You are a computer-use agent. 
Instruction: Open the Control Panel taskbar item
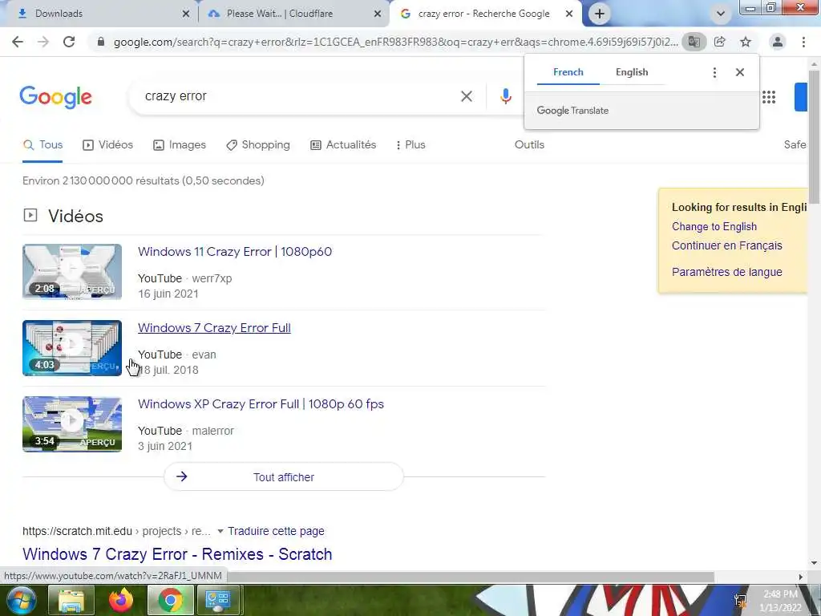(218, 600)
